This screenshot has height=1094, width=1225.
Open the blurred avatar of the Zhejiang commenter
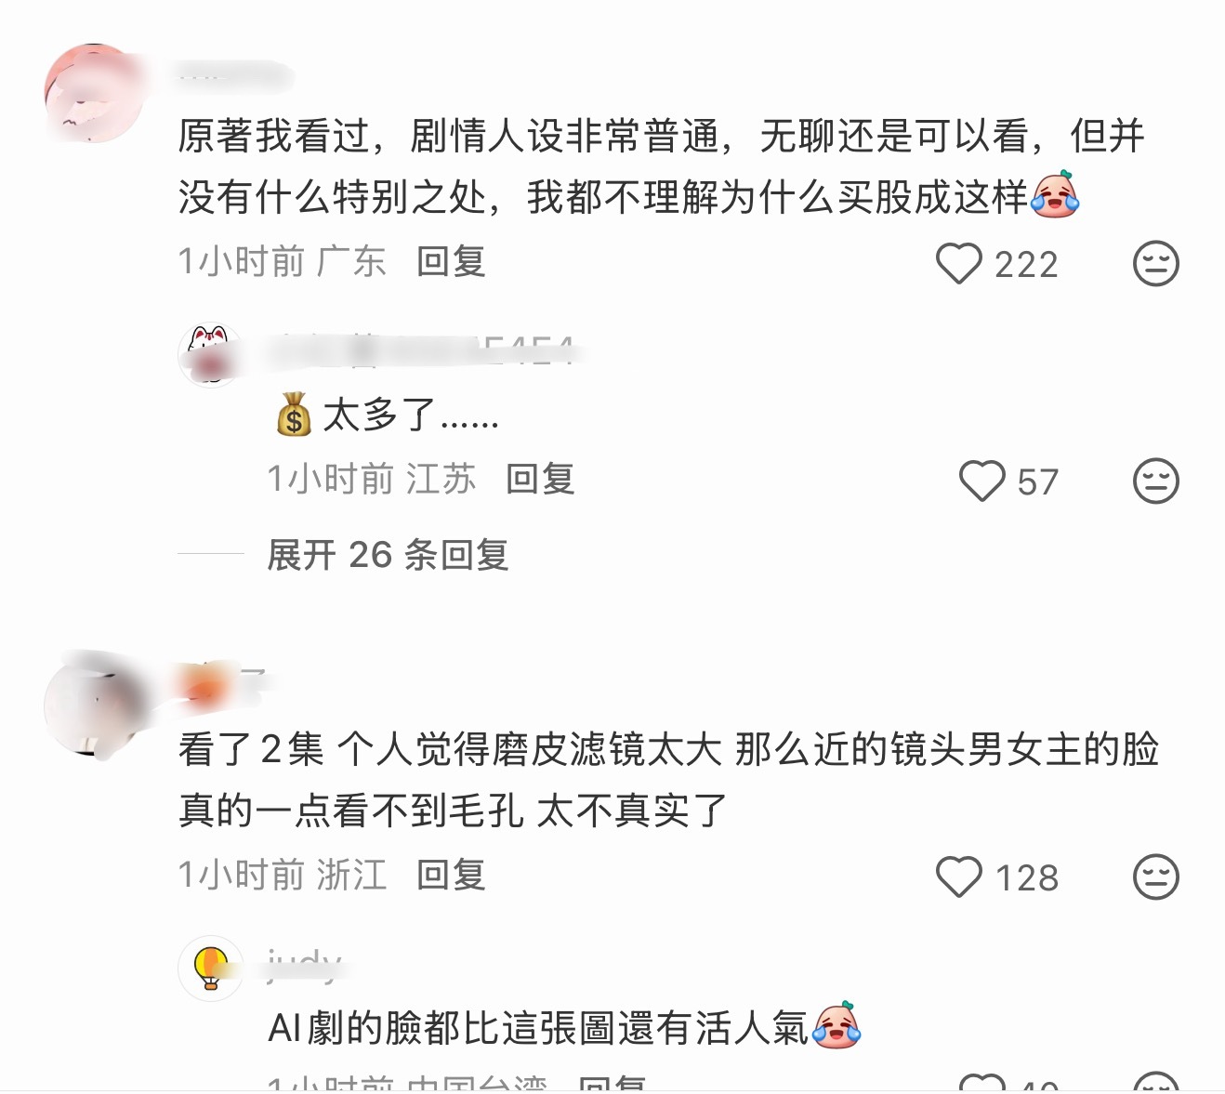pyautogui.click(x=93, y=705)
